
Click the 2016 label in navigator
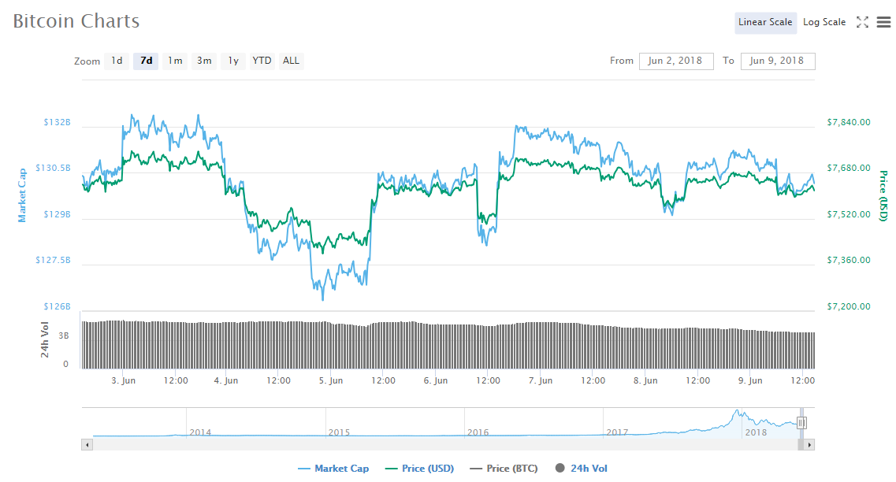(x=478, y=432)
